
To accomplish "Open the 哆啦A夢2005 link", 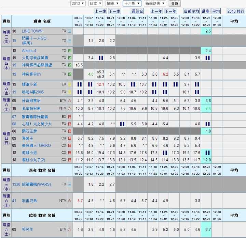I will pos(33,92).
